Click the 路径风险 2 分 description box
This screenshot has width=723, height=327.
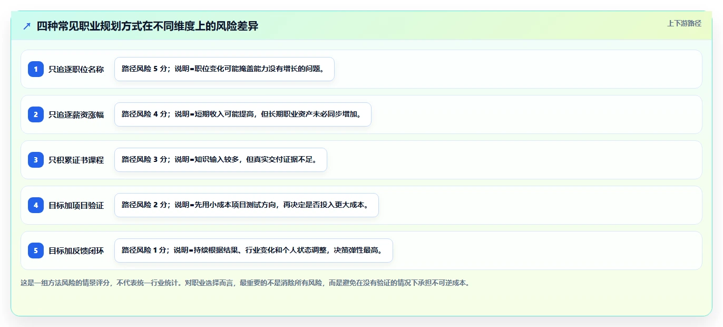click(247, 205)
